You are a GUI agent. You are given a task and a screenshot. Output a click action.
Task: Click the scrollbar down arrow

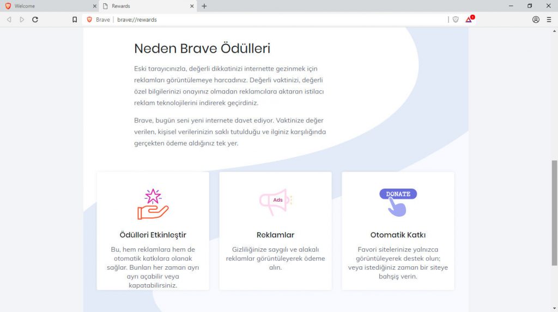[x=554, y=309]
